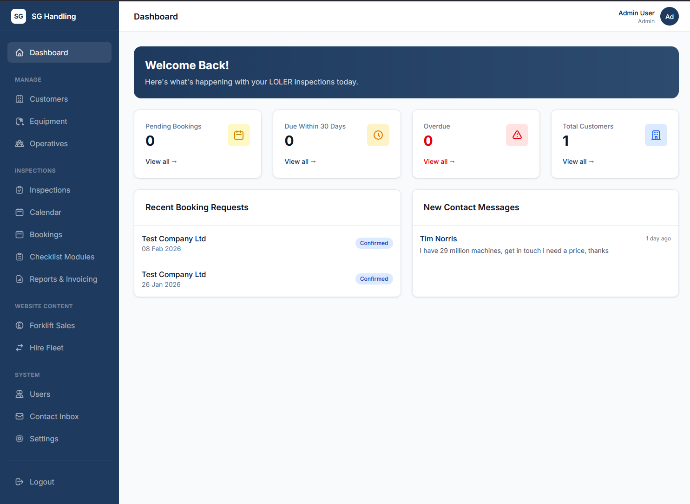690x504 pixels.
Task: Open the Settings gear in the sidebar
Action: coord(20,439)
